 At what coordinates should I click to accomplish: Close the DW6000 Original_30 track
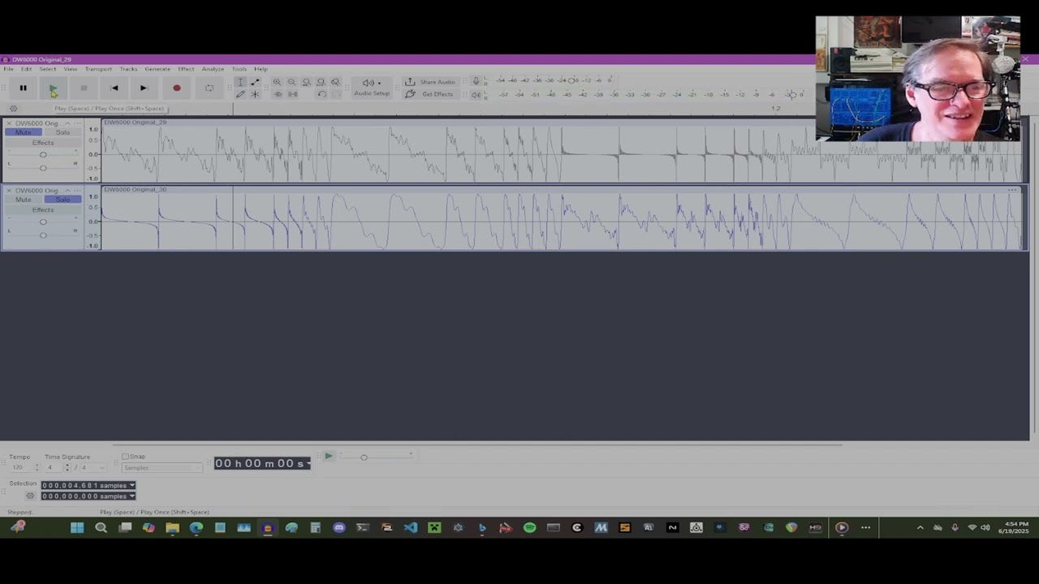pos(9,191)
